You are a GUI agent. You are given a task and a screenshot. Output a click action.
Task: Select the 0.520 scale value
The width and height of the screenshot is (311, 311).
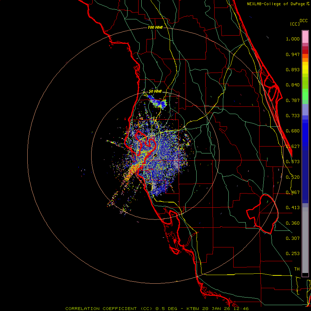pyautogui.click(x=293, y=177)
